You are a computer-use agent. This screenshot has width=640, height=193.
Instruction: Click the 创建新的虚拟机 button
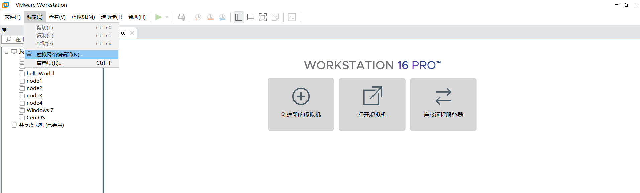(301, 104)
